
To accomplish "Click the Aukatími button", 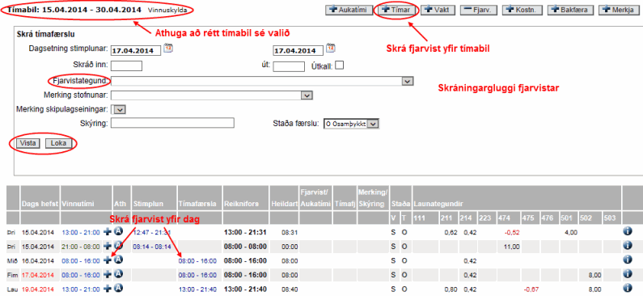I will click(349, 11).
